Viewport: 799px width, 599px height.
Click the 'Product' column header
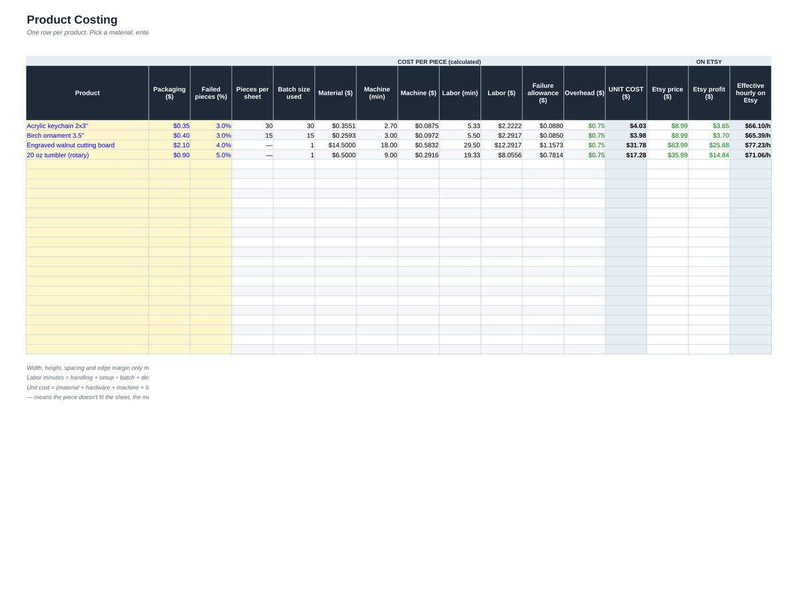(87, 93)
